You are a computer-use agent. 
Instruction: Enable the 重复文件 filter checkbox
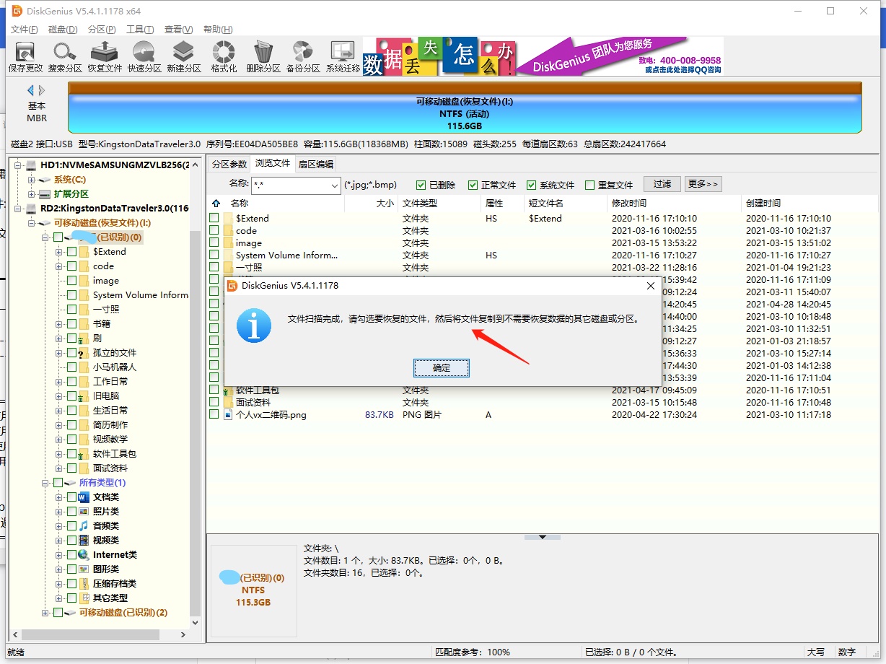(x=589, y=185)
